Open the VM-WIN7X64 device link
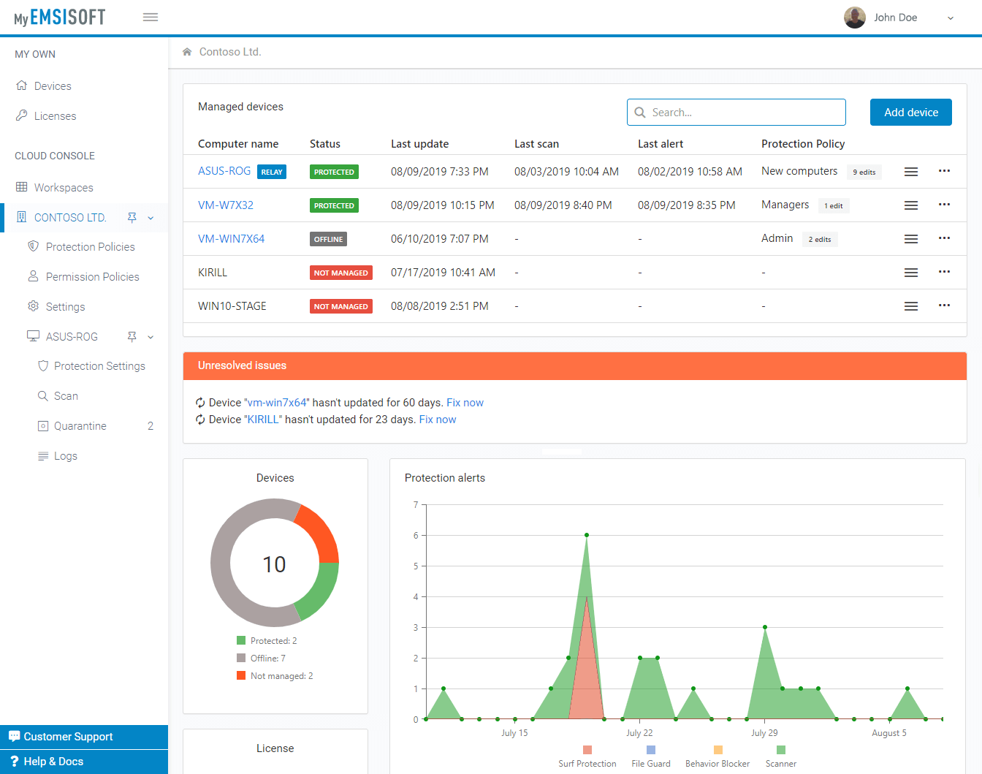Viewport: 982px width, 774px height. tap(232, 239)
